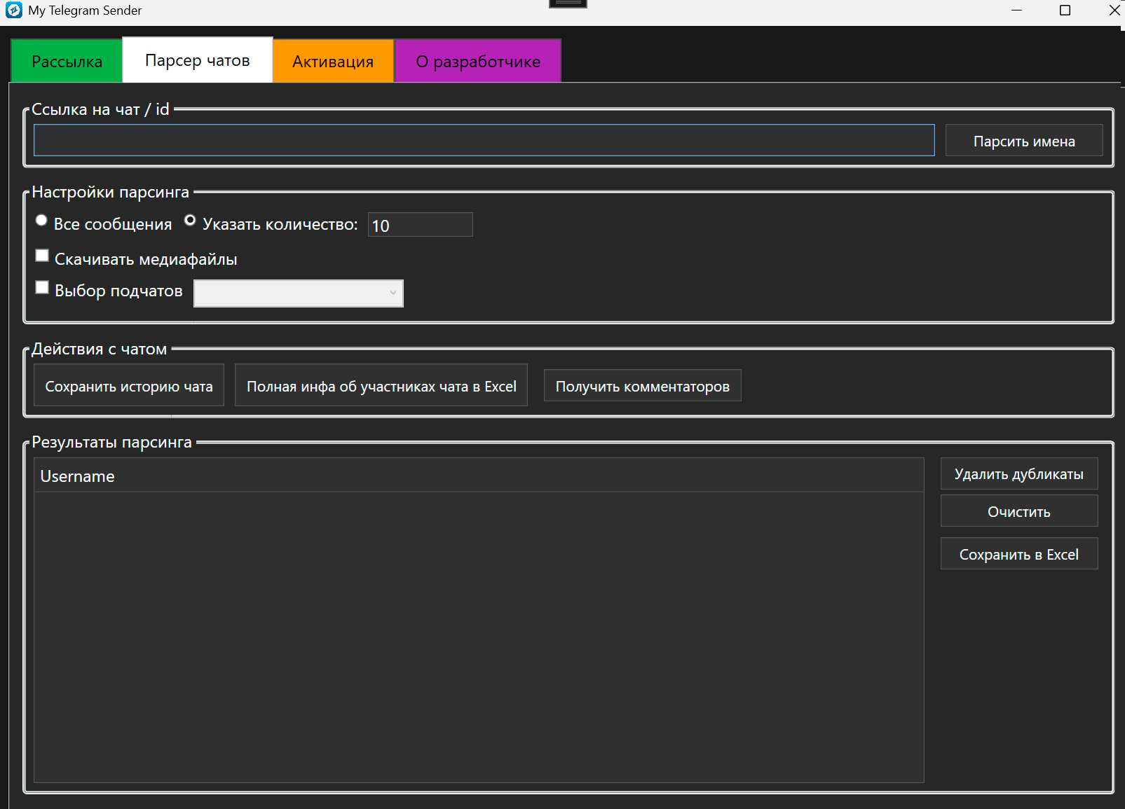Click Полная инфа об участниках чата в Excel
This screenshot has width=1125, height=809.
point(381,385)
